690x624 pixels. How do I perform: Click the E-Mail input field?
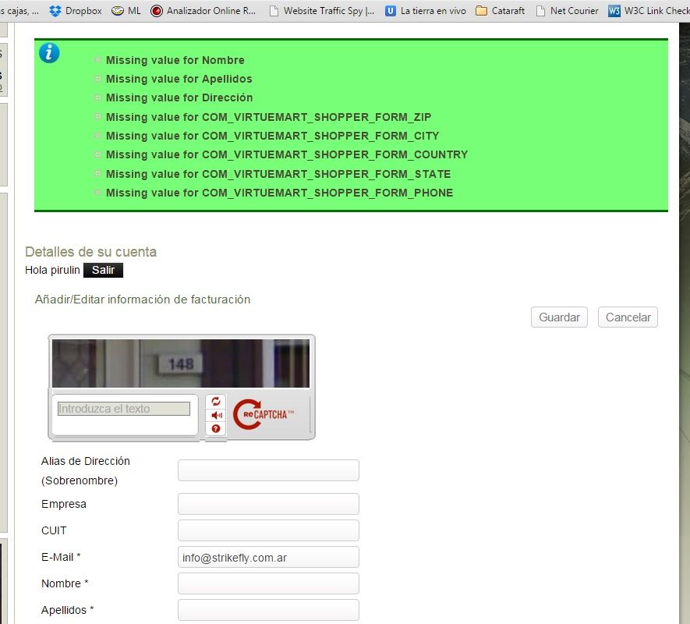click(268, 557)
